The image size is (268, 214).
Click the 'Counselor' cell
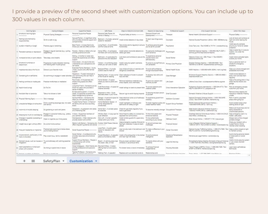177,40
